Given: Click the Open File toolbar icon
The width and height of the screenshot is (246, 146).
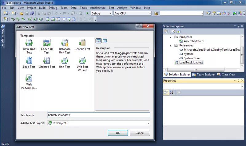Looking at the screenshot, I should coord(22,13).
